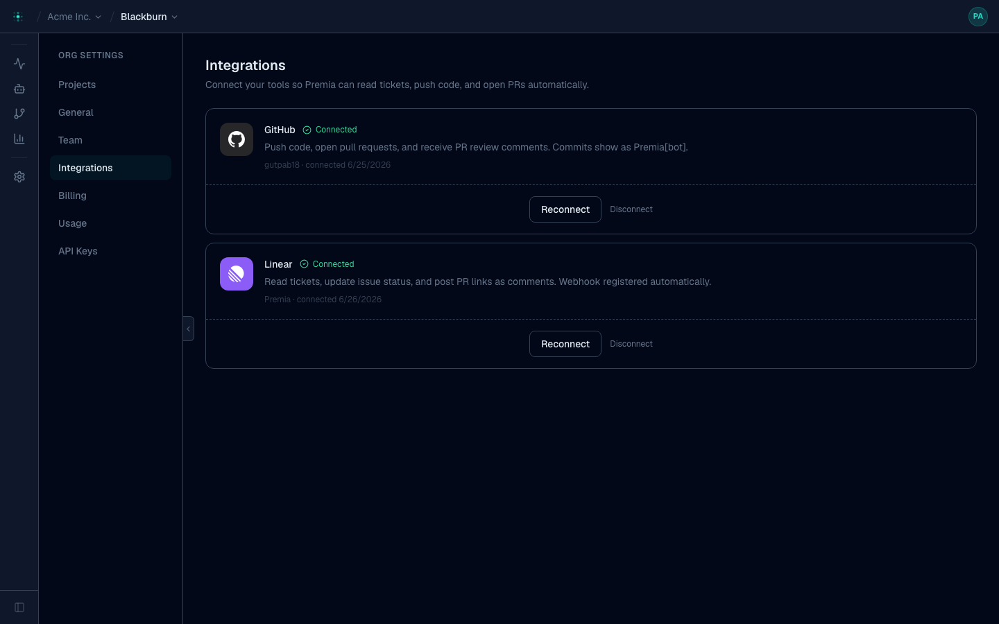Open the bar chart analytics icon in the sidebar
The image size is (999, 624).
click(19, 139)
